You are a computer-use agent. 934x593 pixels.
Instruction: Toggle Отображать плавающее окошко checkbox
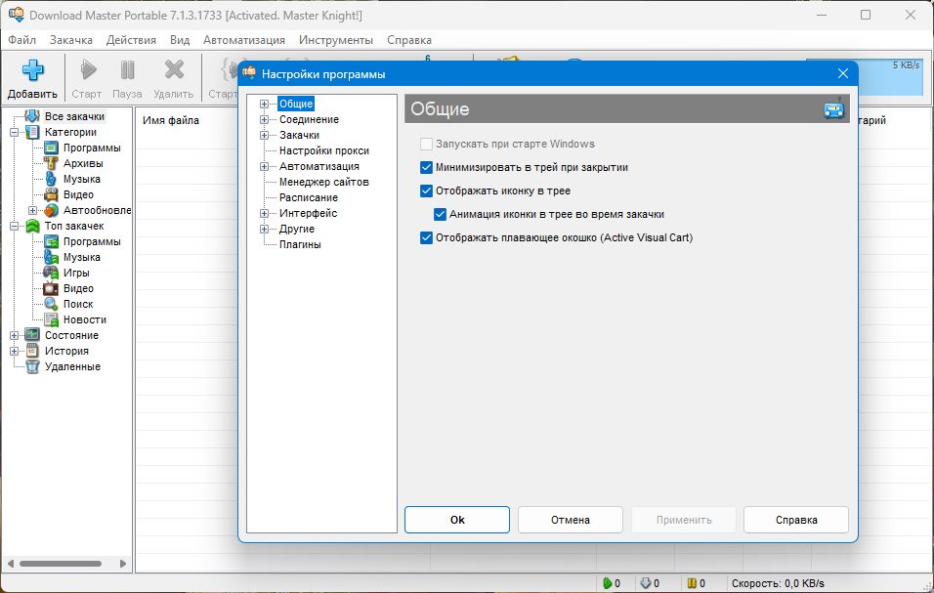tap(426, 238)
